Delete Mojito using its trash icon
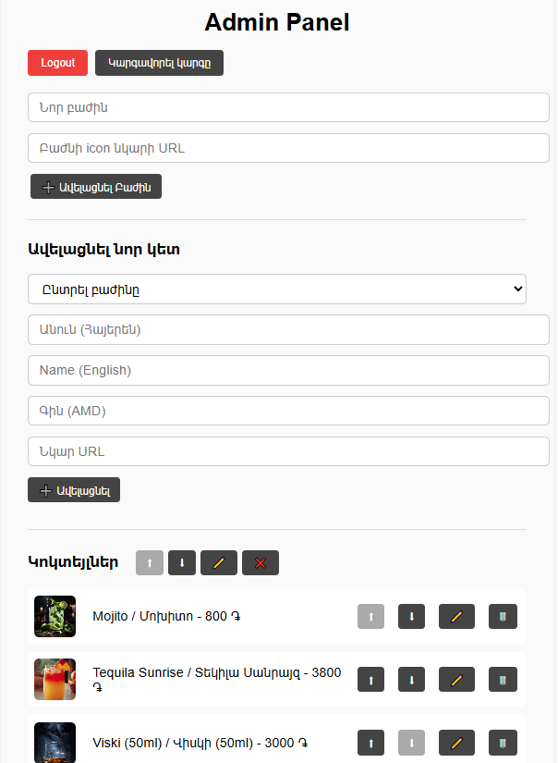This screenshot has height=763, width=558. click(x=503, y=617)
